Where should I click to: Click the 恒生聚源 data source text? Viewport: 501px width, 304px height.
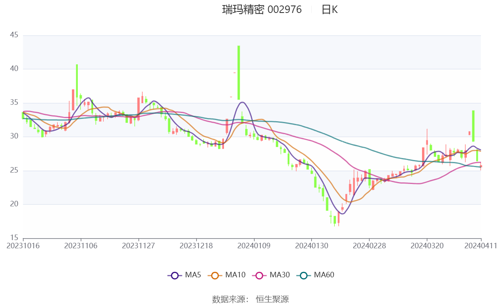point(272,299)
